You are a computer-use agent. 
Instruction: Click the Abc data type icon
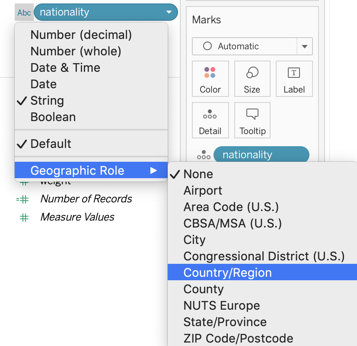coord(24,13)
